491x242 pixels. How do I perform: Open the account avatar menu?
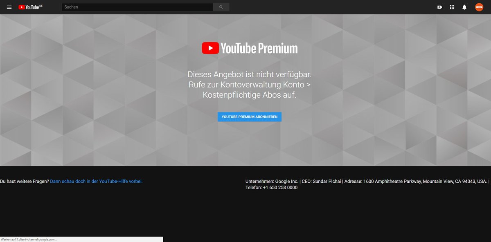pos(479,7)
